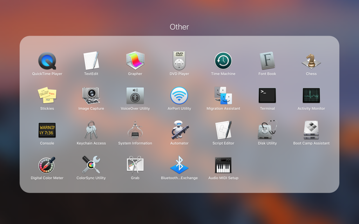
Task: Launch Bluetooth File Exchange
Action: (179, 164)
